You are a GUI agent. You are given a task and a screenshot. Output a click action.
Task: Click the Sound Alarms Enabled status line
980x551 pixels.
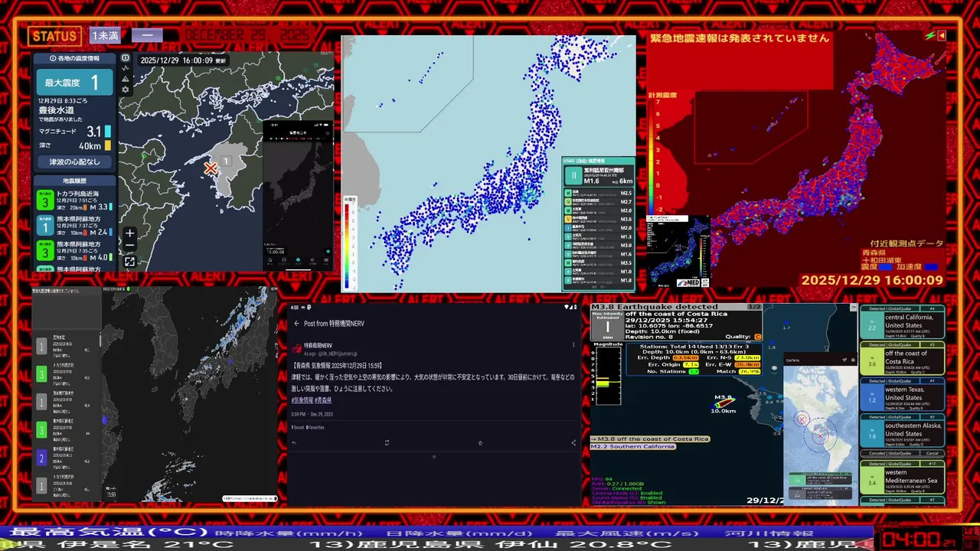point(626,498)
